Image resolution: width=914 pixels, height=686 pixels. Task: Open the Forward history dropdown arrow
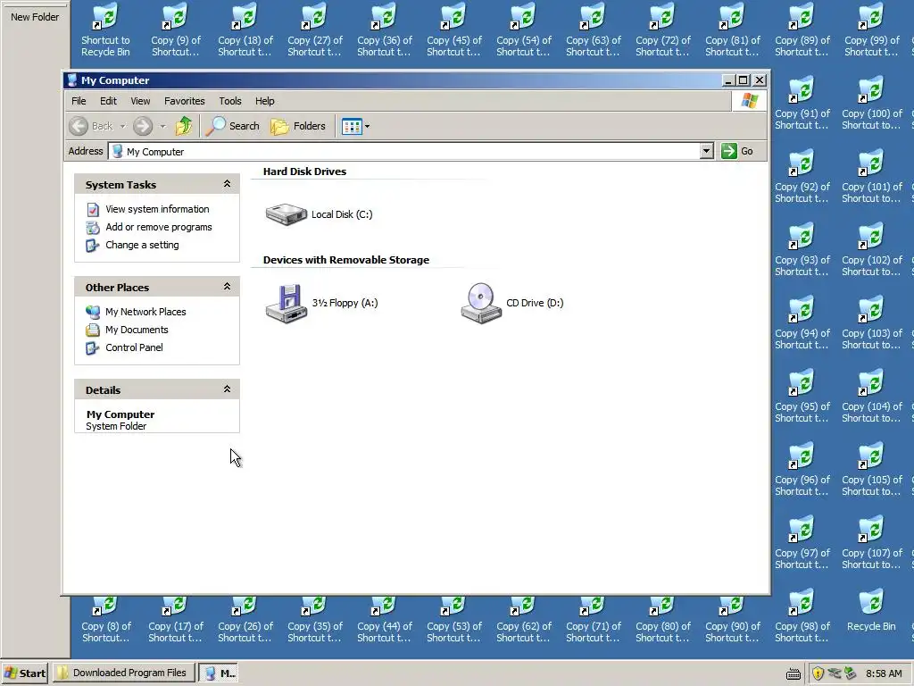pos(162,125)
